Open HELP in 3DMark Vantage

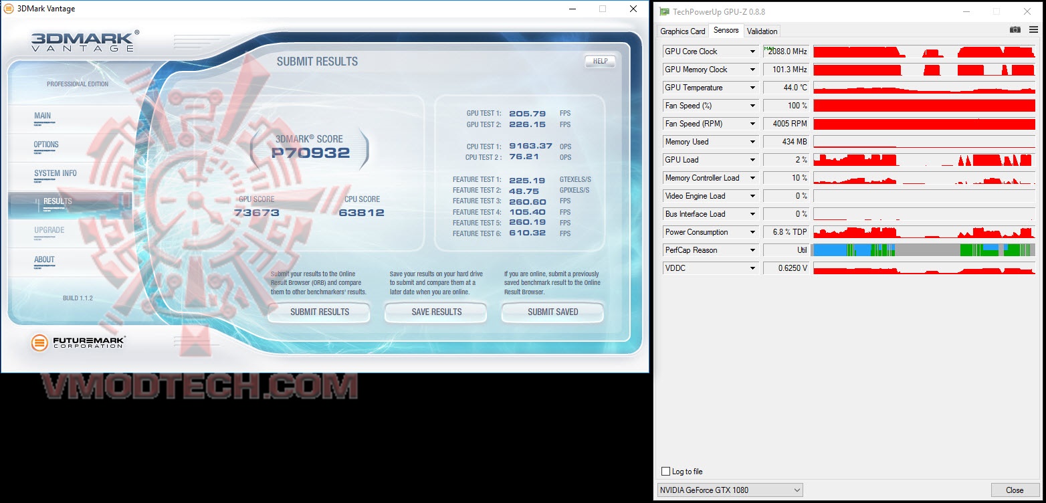point(600,61)
